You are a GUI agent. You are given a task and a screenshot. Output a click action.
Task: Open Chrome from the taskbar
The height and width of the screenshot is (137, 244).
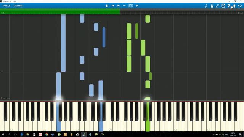click(47, 134)
